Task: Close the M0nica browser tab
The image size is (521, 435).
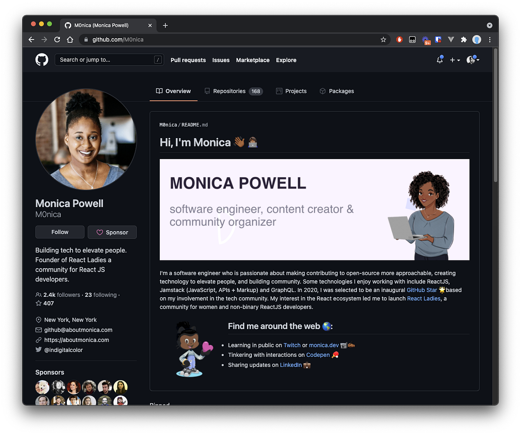Action: click(x=150, y=25)
